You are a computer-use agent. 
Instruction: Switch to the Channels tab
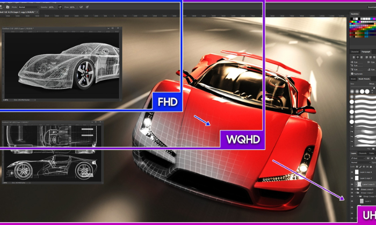tap(363, 153)
